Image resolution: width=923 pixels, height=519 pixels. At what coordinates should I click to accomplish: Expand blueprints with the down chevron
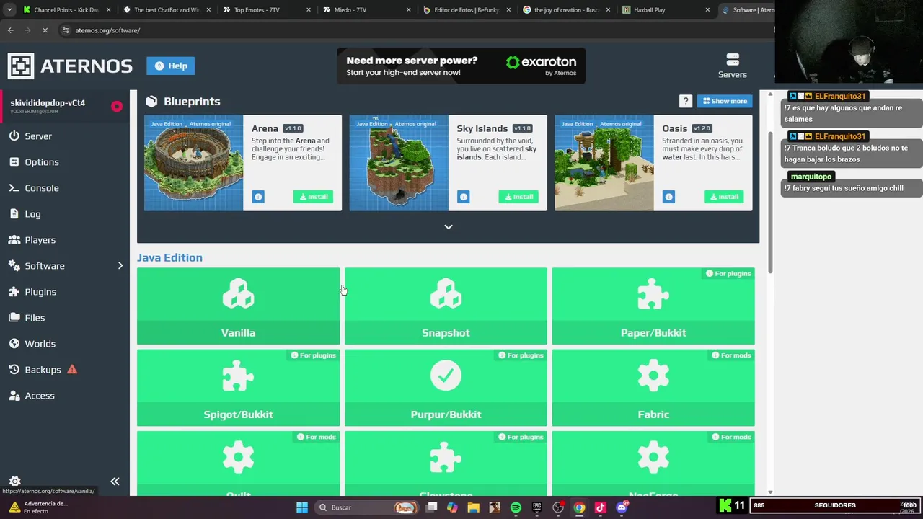click(x=449, y=227)
